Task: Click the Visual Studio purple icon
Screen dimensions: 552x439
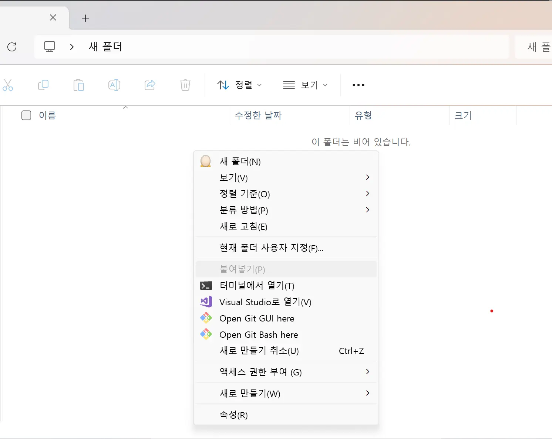Action: 206,302
